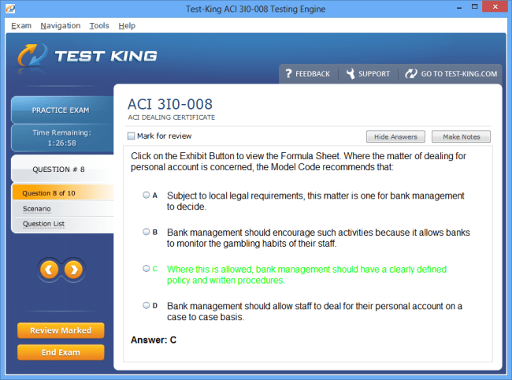Click the Go to Test-King.com arrows icon

(x=410, y=73)
